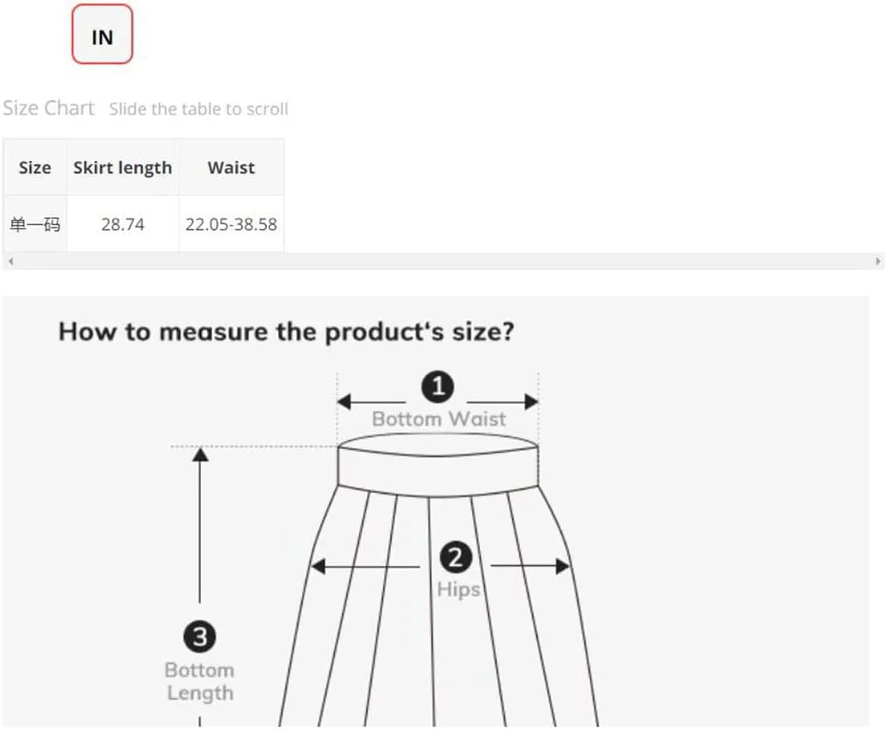Click the number 3 circle marker

coord(199,637)
